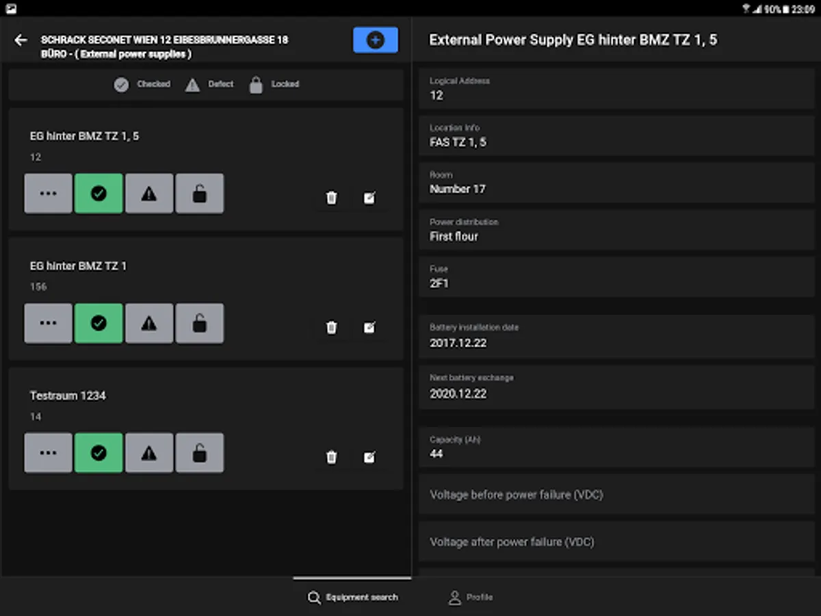Mark item 156 as defect

149,324
